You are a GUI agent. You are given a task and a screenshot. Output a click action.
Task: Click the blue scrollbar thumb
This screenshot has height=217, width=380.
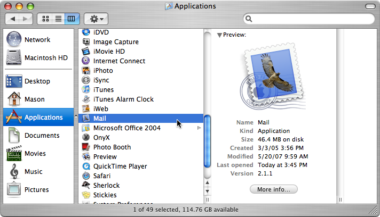point(207,141)
